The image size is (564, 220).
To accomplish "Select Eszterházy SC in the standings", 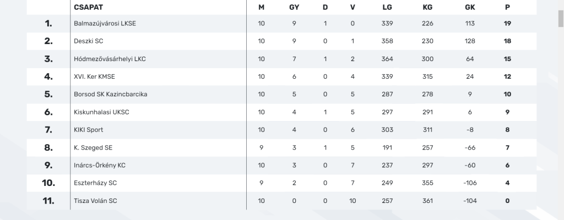I will tap(95, 183).
